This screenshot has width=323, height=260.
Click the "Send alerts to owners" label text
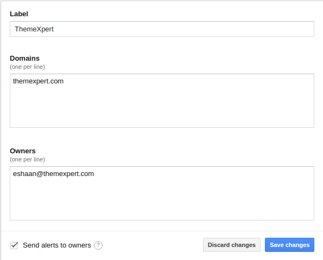(x=57, y=245)
